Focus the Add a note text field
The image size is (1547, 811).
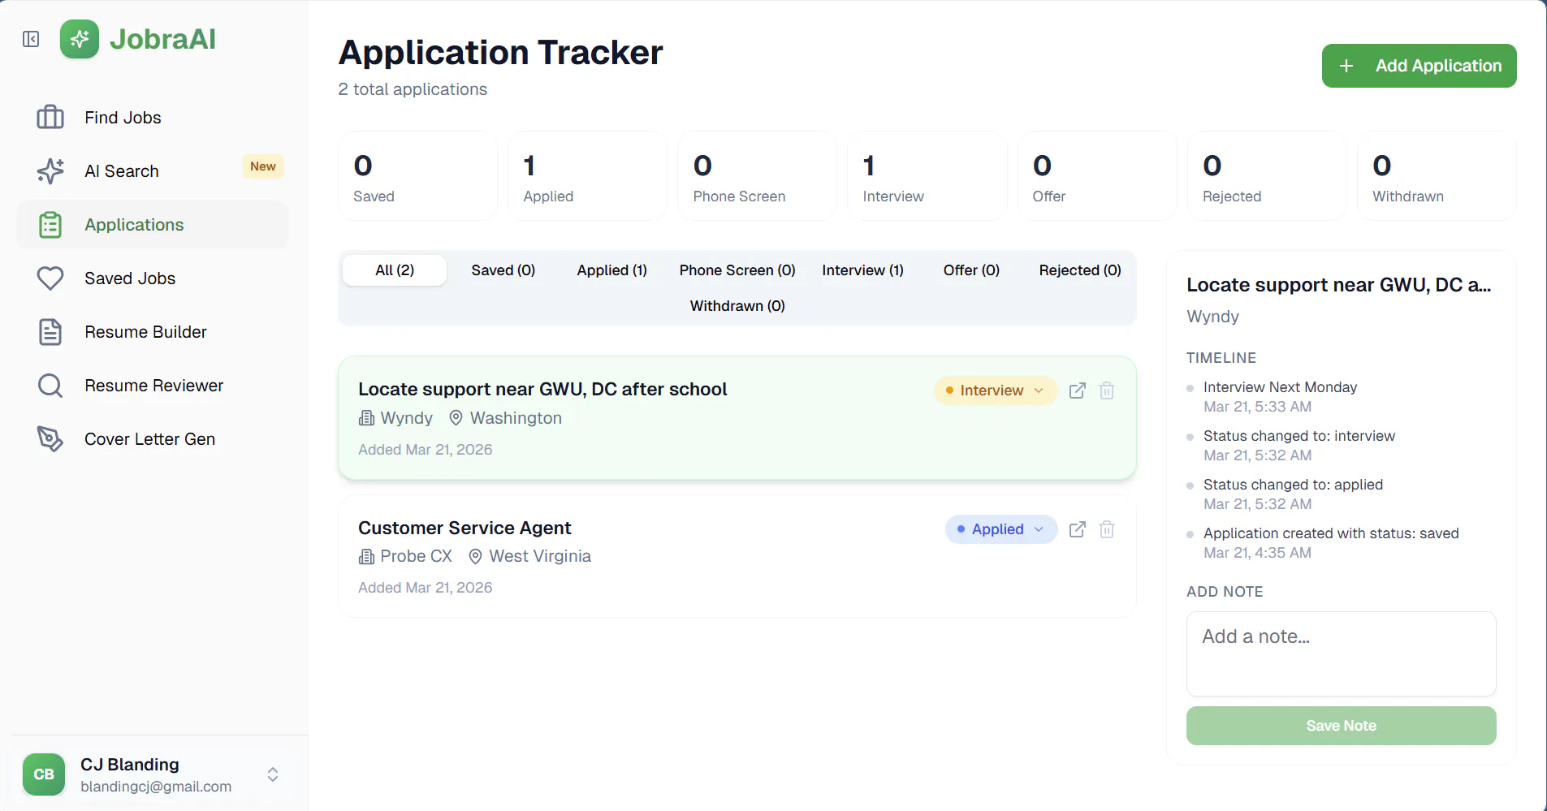click(x=1341, y=654)
